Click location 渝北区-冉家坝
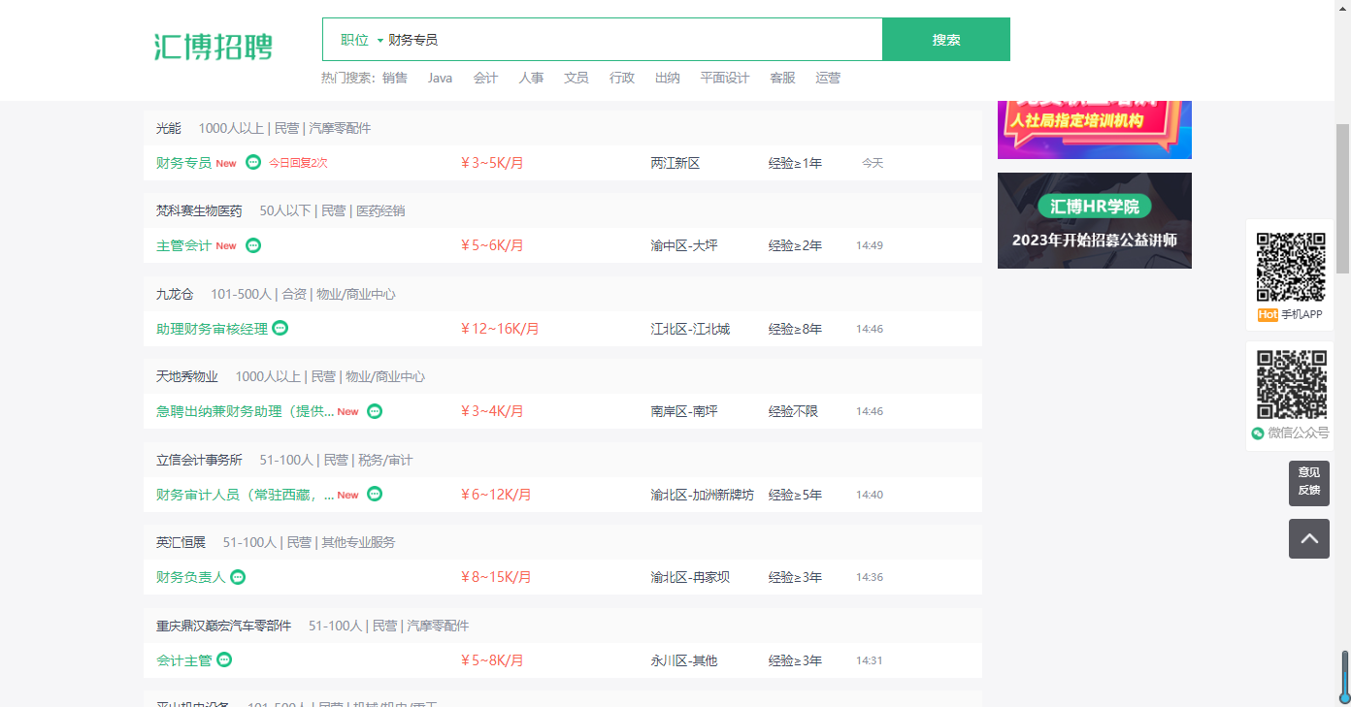Viewport: 1351px width, 707px height. coord(690,577)
